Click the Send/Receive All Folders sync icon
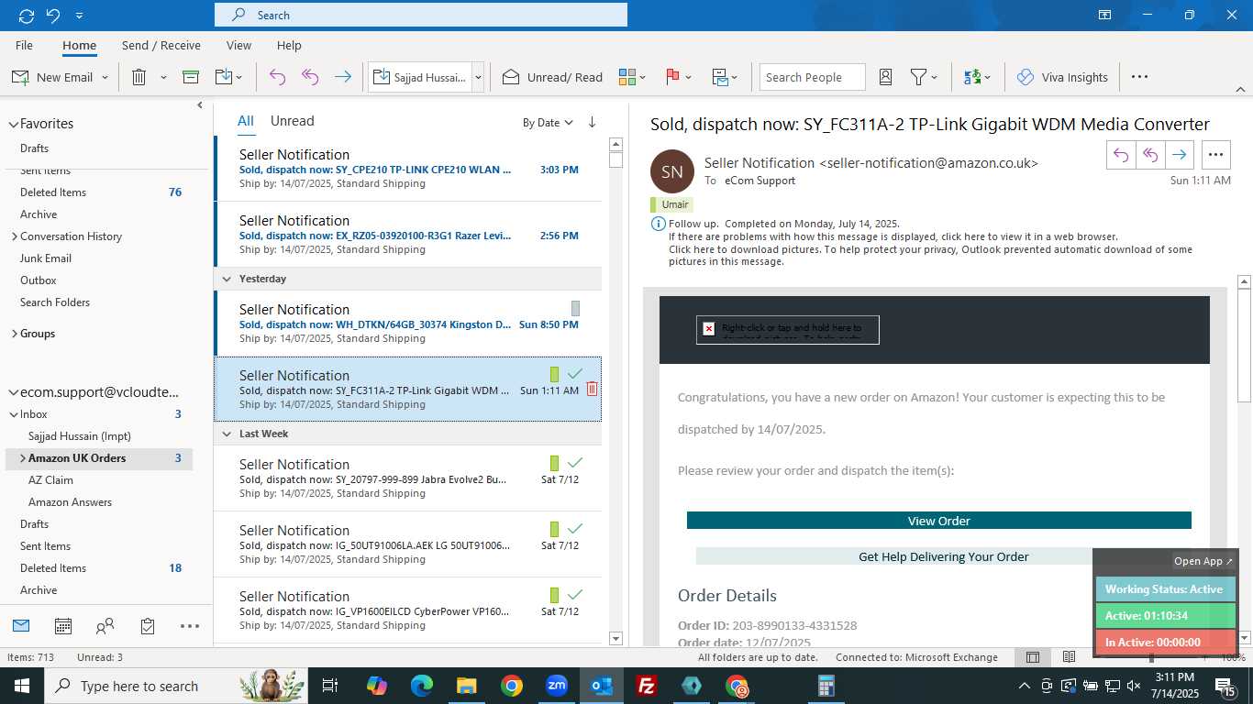The width and height of the screenshot is (1253, 704). 26,16
